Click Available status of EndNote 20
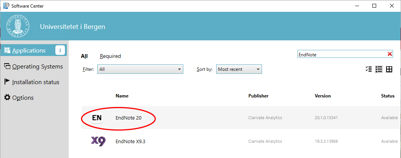This screenshot has height=158, width=401. pos(390,118)
